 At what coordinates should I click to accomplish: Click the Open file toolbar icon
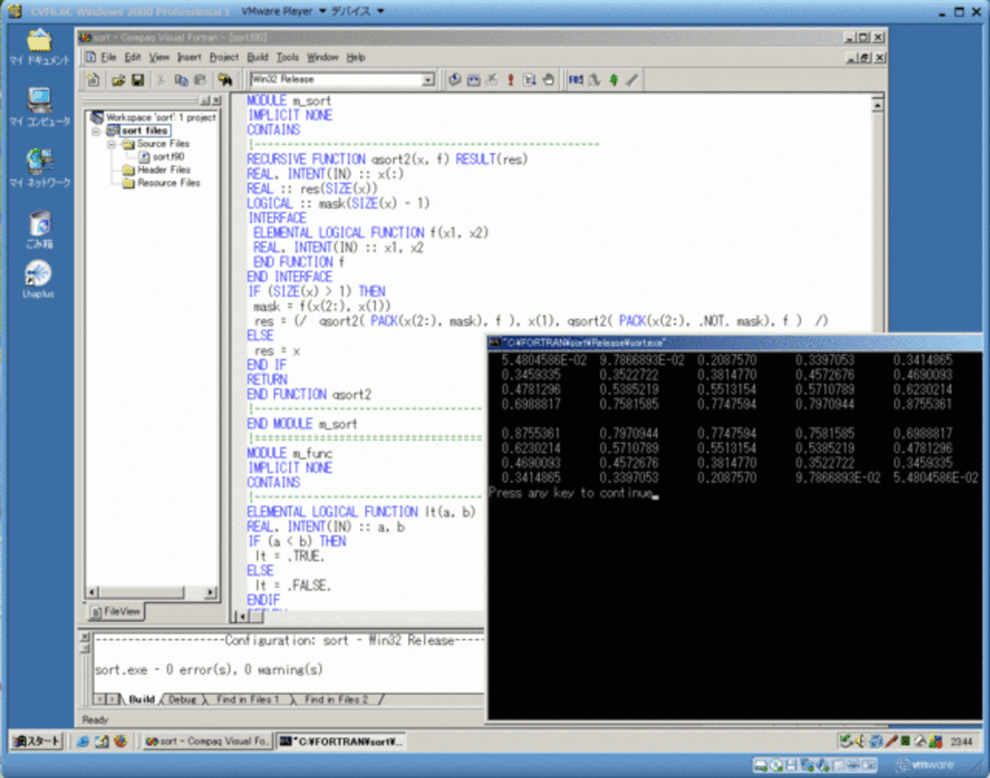(118, 79)
